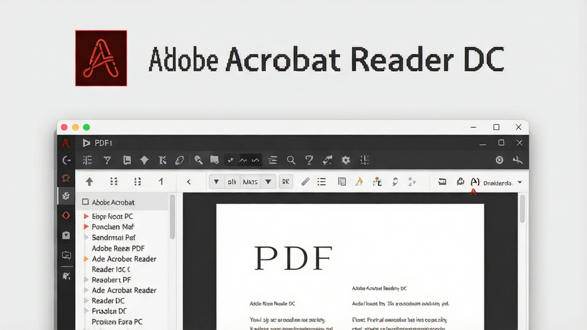Screen dimensions: 587x330
Task: Click the middle wave graph tab
Action: click(243, 160)
